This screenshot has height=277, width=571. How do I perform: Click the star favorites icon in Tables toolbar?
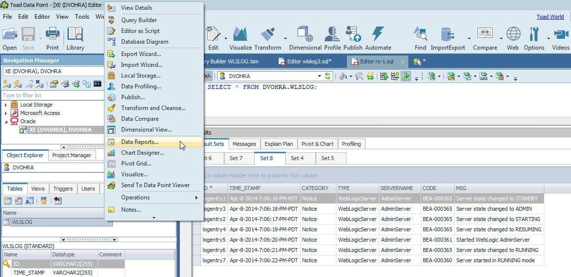(43, 200)
